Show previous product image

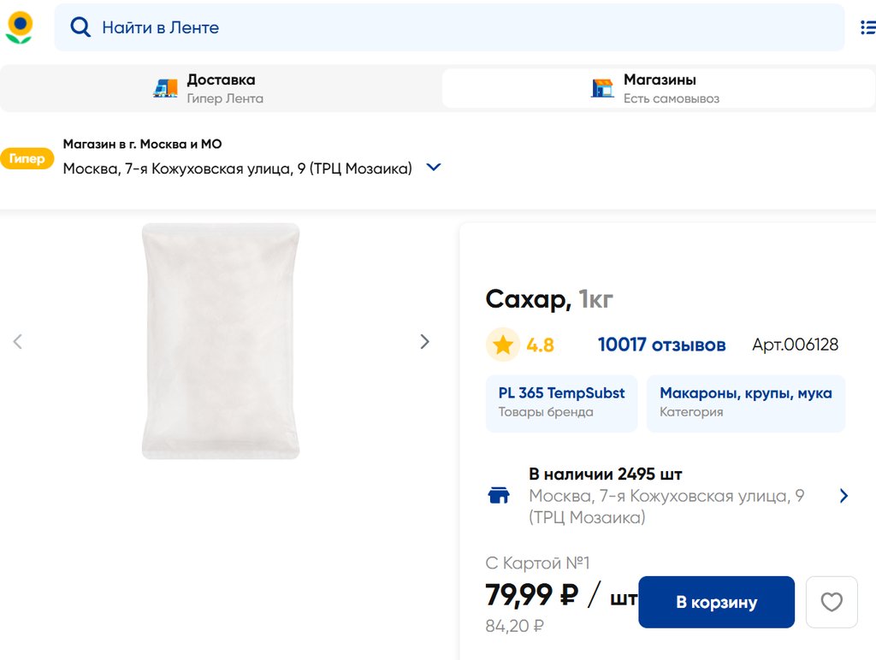click(x=17, y=342)
